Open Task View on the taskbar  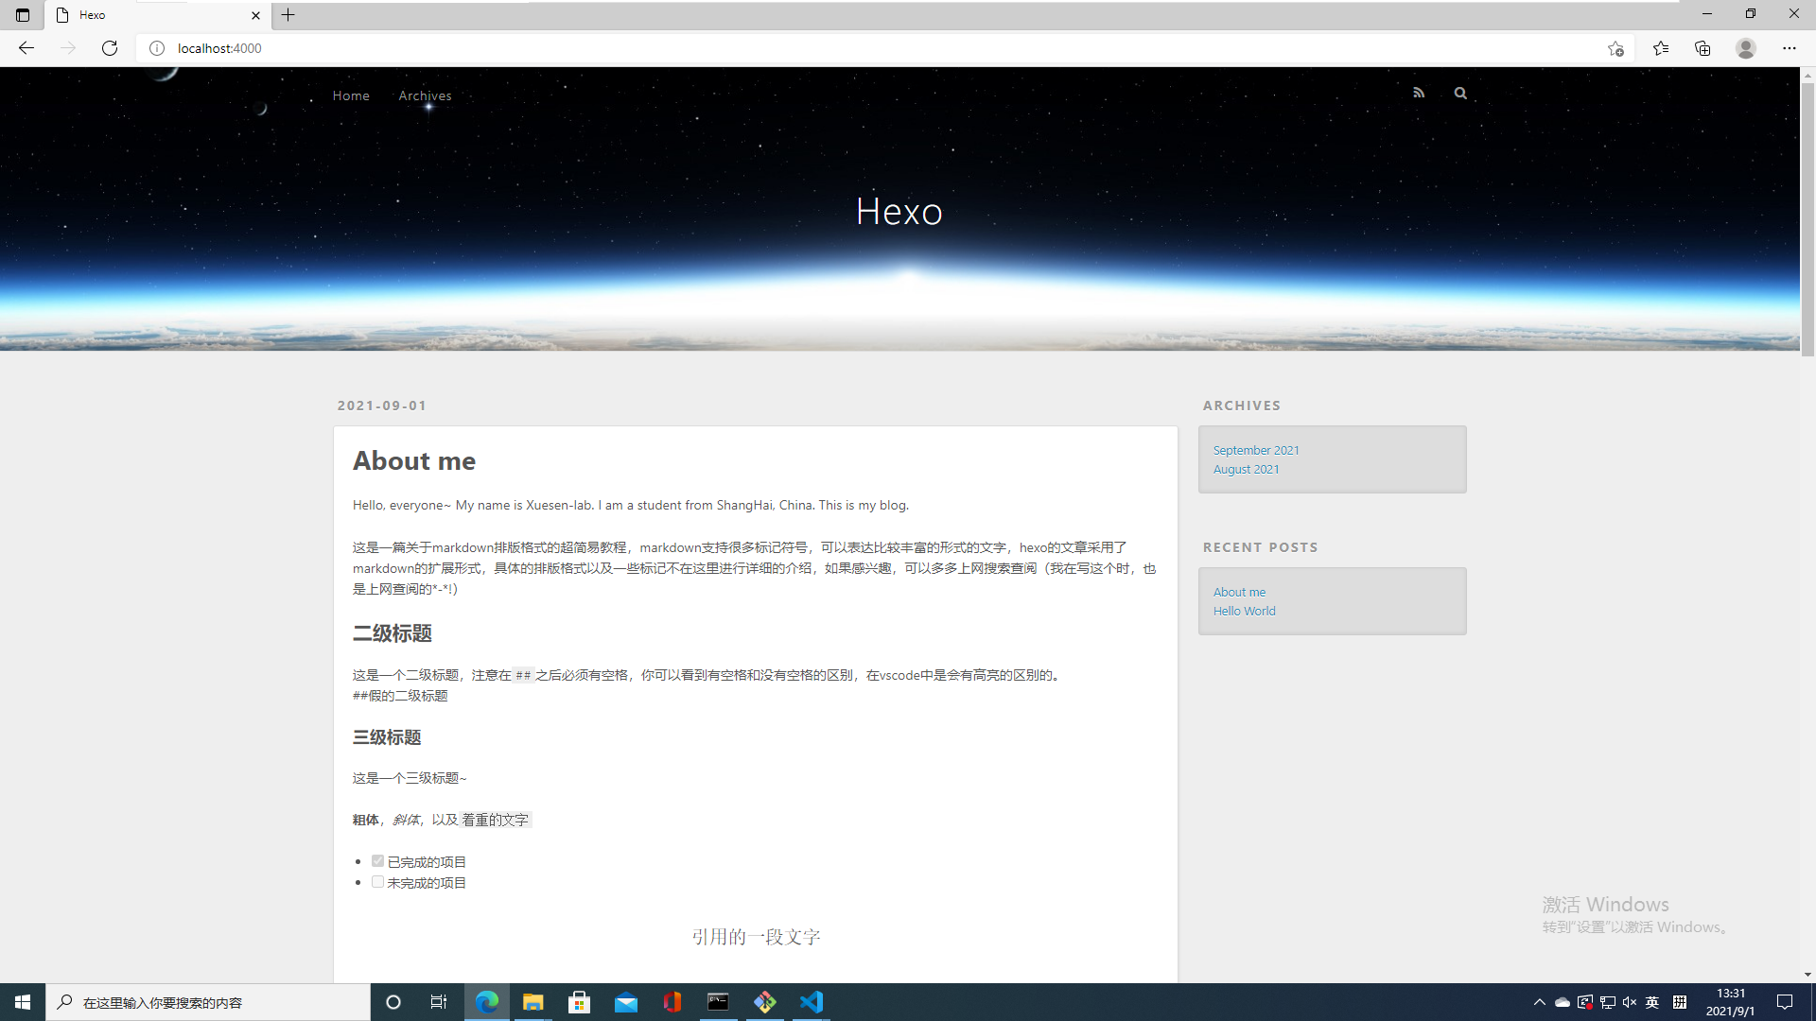click(x=439, y=1002)
